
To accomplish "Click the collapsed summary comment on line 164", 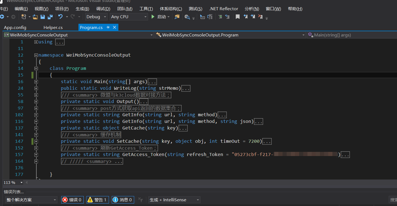I will click(92, 161).
